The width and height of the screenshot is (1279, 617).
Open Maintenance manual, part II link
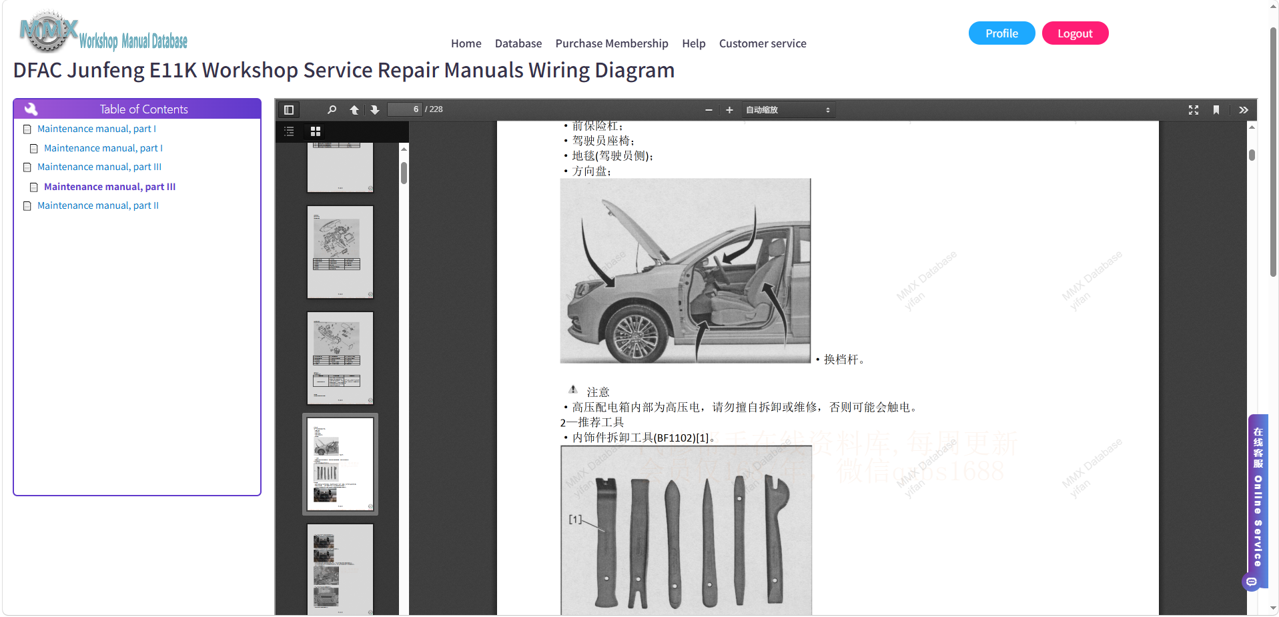pyautogui.click(x=98, y=205)
